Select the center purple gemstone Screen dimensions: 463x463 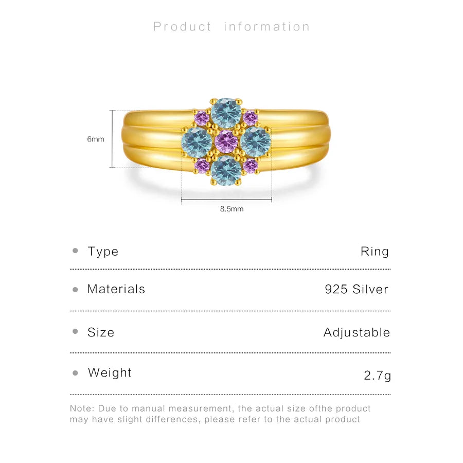(x=226, y=141)
